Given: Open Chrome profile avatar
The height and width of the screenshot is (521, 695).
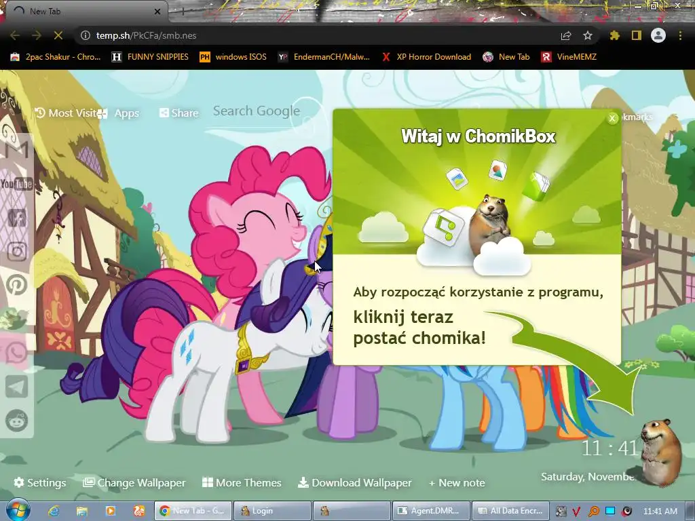Looking at the screenshot, I should tap(658, 35).
